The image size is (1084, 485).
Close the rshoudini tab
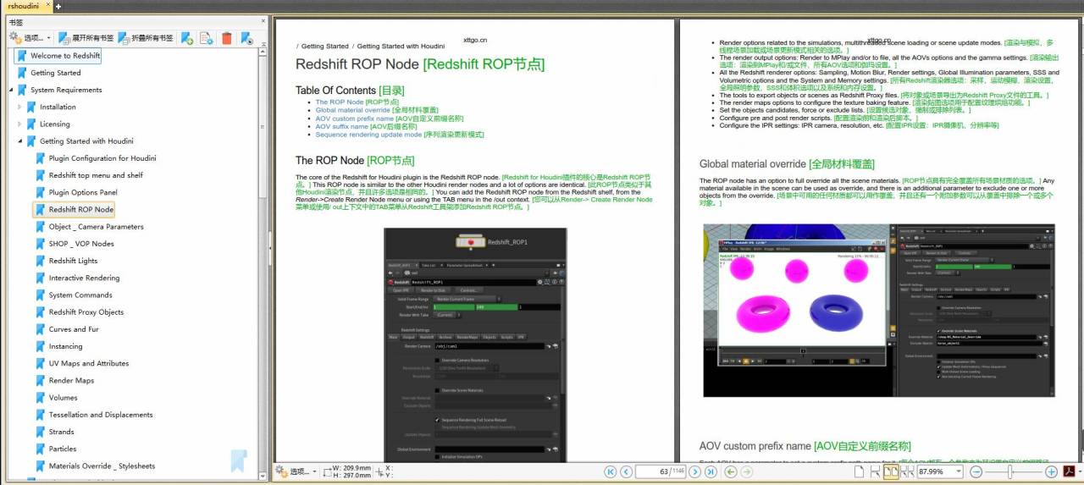click(x=47, y=5)
